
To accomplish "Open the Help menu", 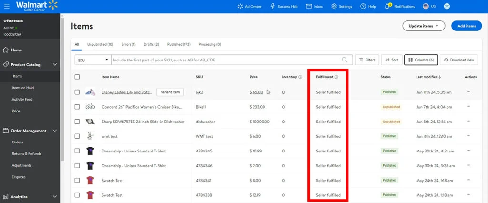I will pos(368,6).
